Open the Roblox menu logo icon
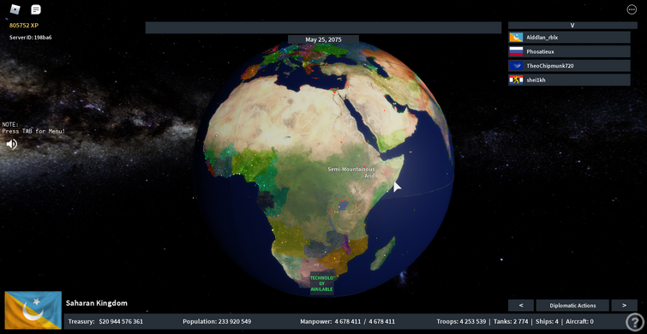Viewport: 647px width, 334px height. 15,9
